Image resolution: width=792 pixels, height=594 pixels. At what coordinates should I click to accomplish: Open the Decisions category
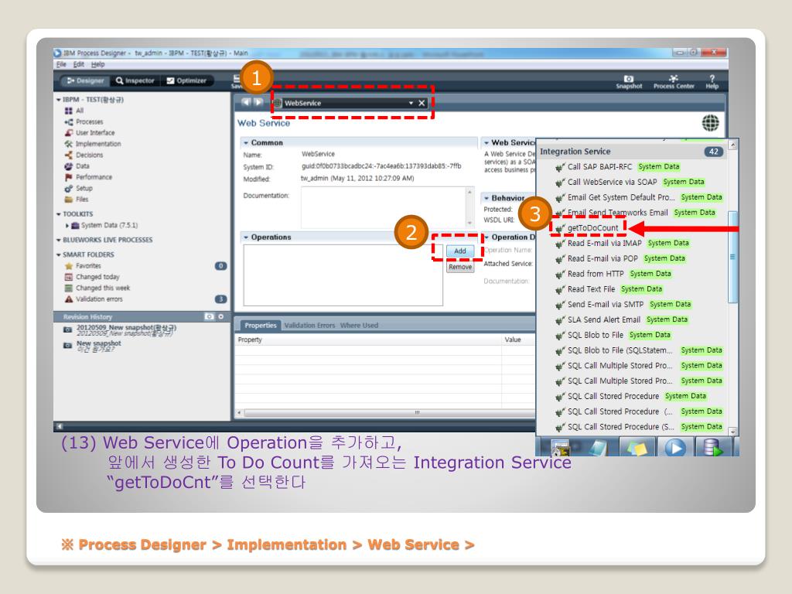tap(84, 155)
